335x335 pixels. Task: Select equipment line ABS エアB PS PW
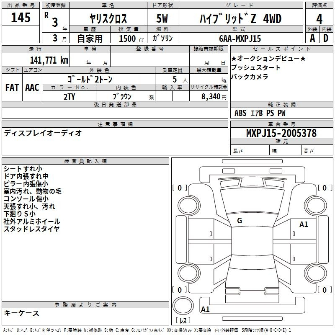click(260, 113)
